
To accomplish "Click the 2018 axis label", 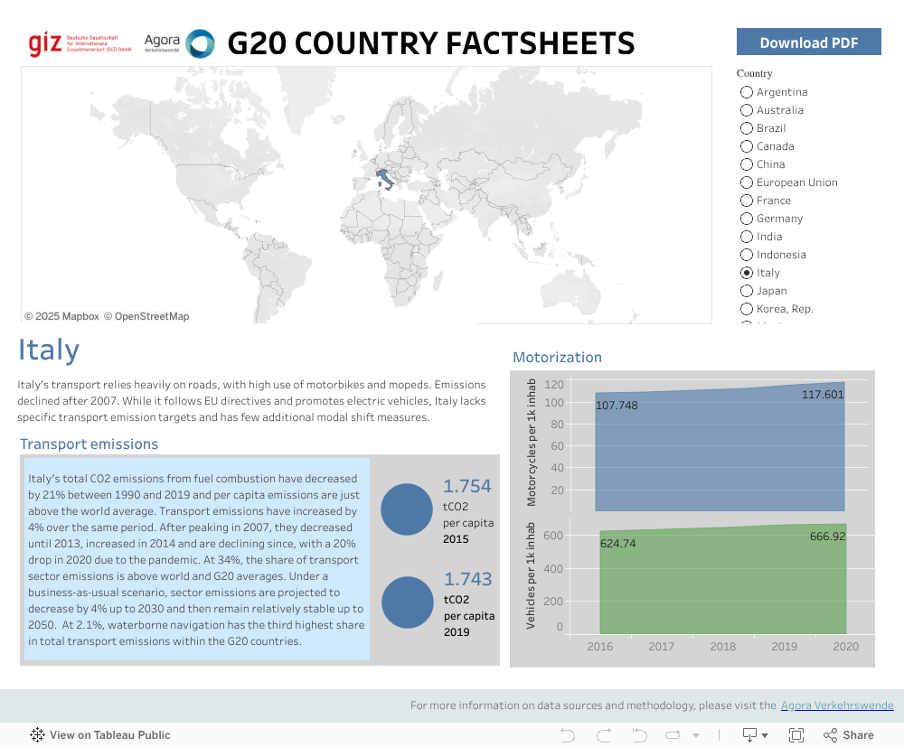I will pos(722,646).
